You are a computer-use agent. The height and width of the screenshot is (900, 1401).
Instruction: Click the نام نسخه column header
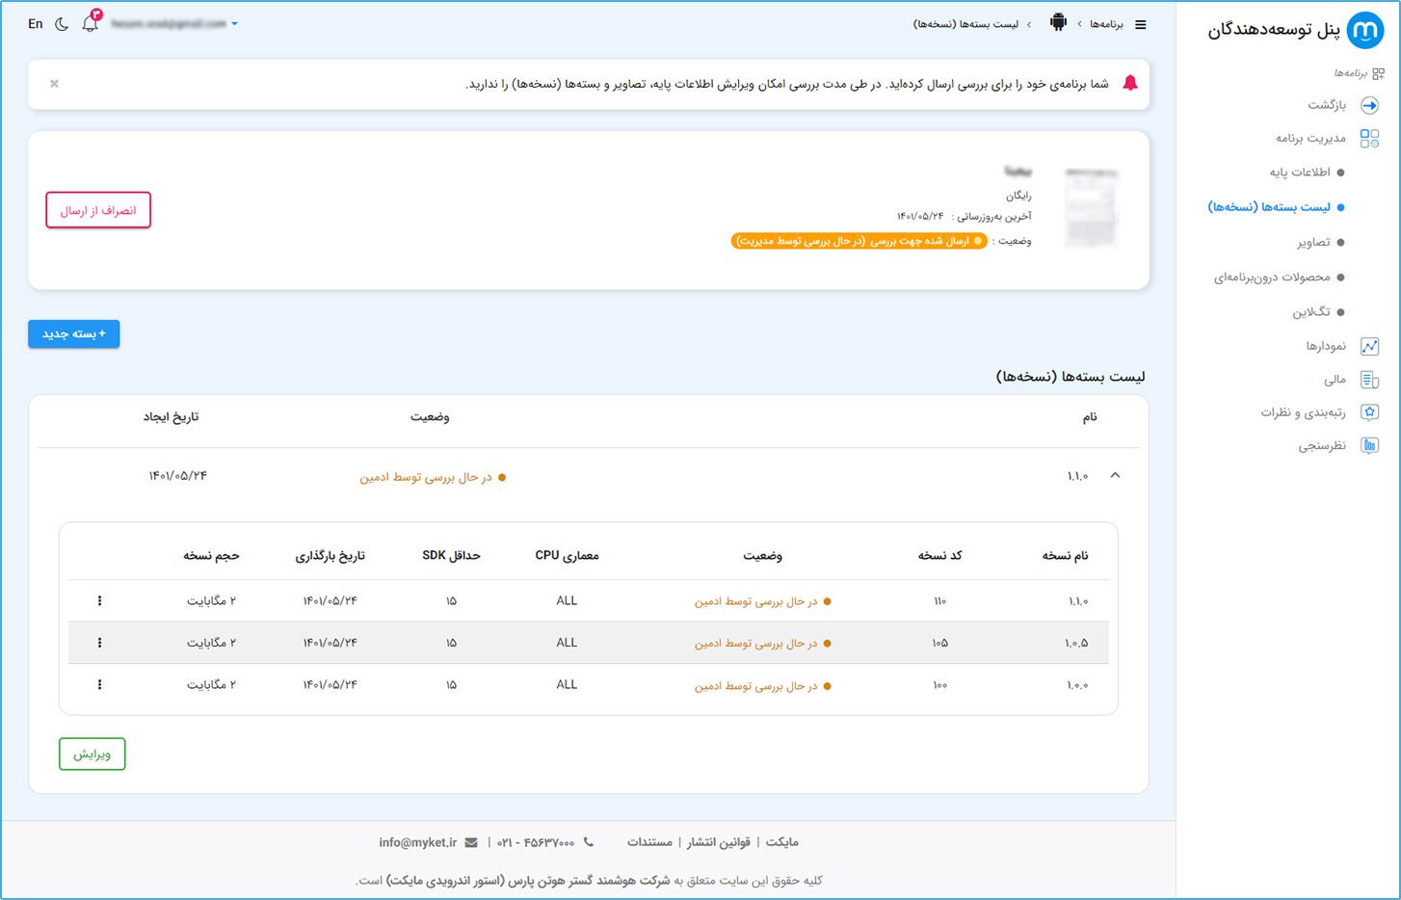click(1065, 556)
